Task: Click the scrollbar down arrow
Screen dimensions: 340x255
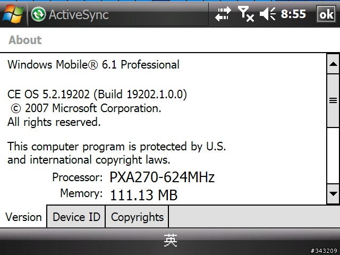Action: point(333,193)
